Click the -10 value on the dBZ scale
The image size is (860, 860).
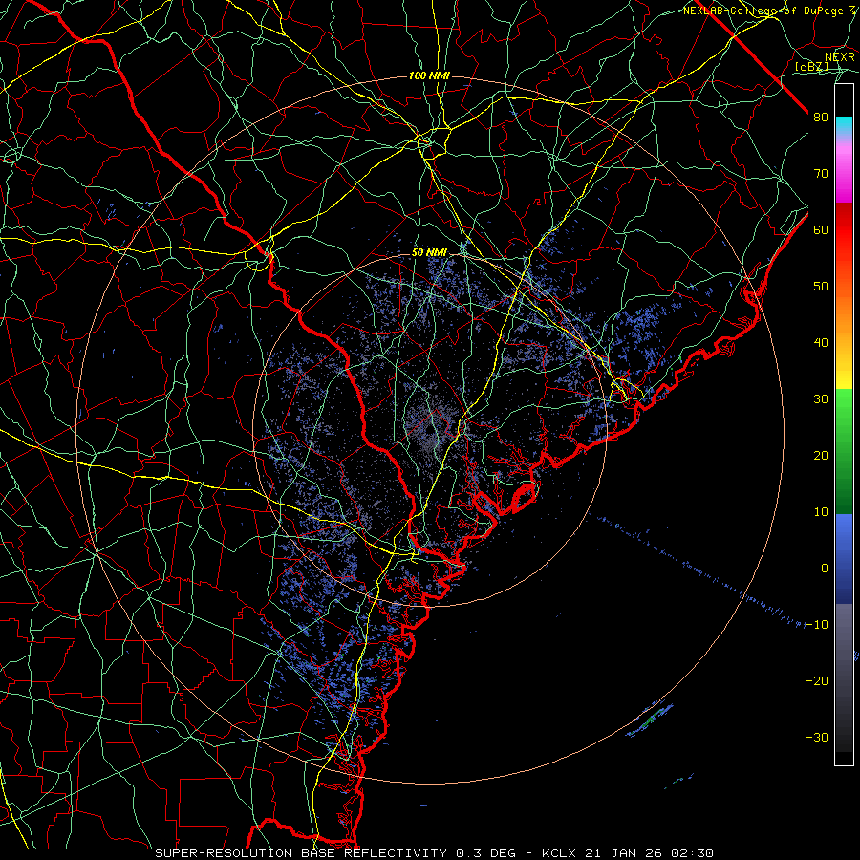pos(817,625)
